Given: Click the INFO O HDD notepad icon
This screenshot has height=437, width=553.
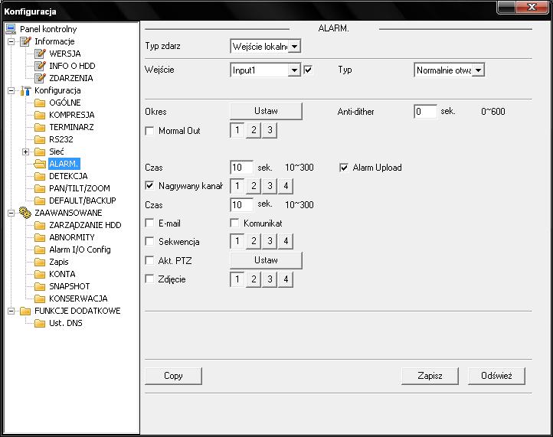Looking at the screenshot, I should click(41, 66).
